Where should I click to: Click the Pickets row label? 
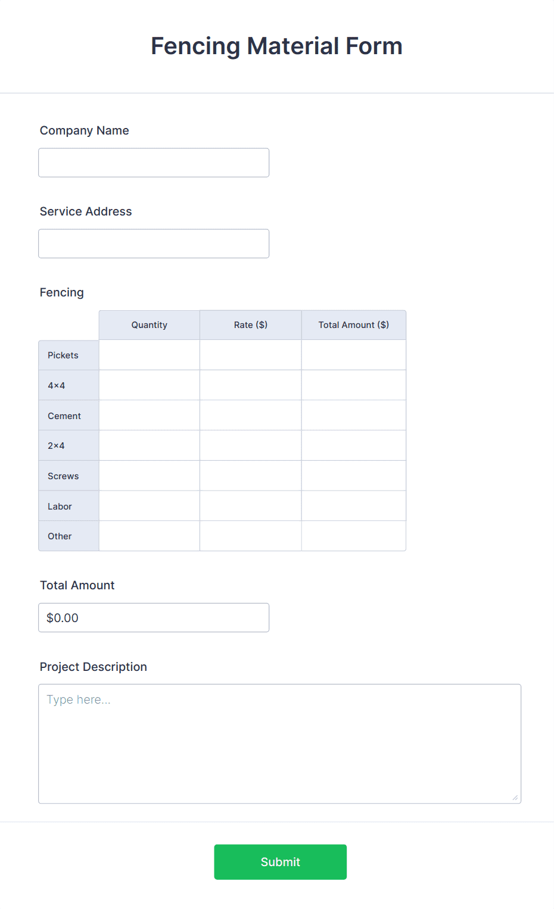pos(63,355)
